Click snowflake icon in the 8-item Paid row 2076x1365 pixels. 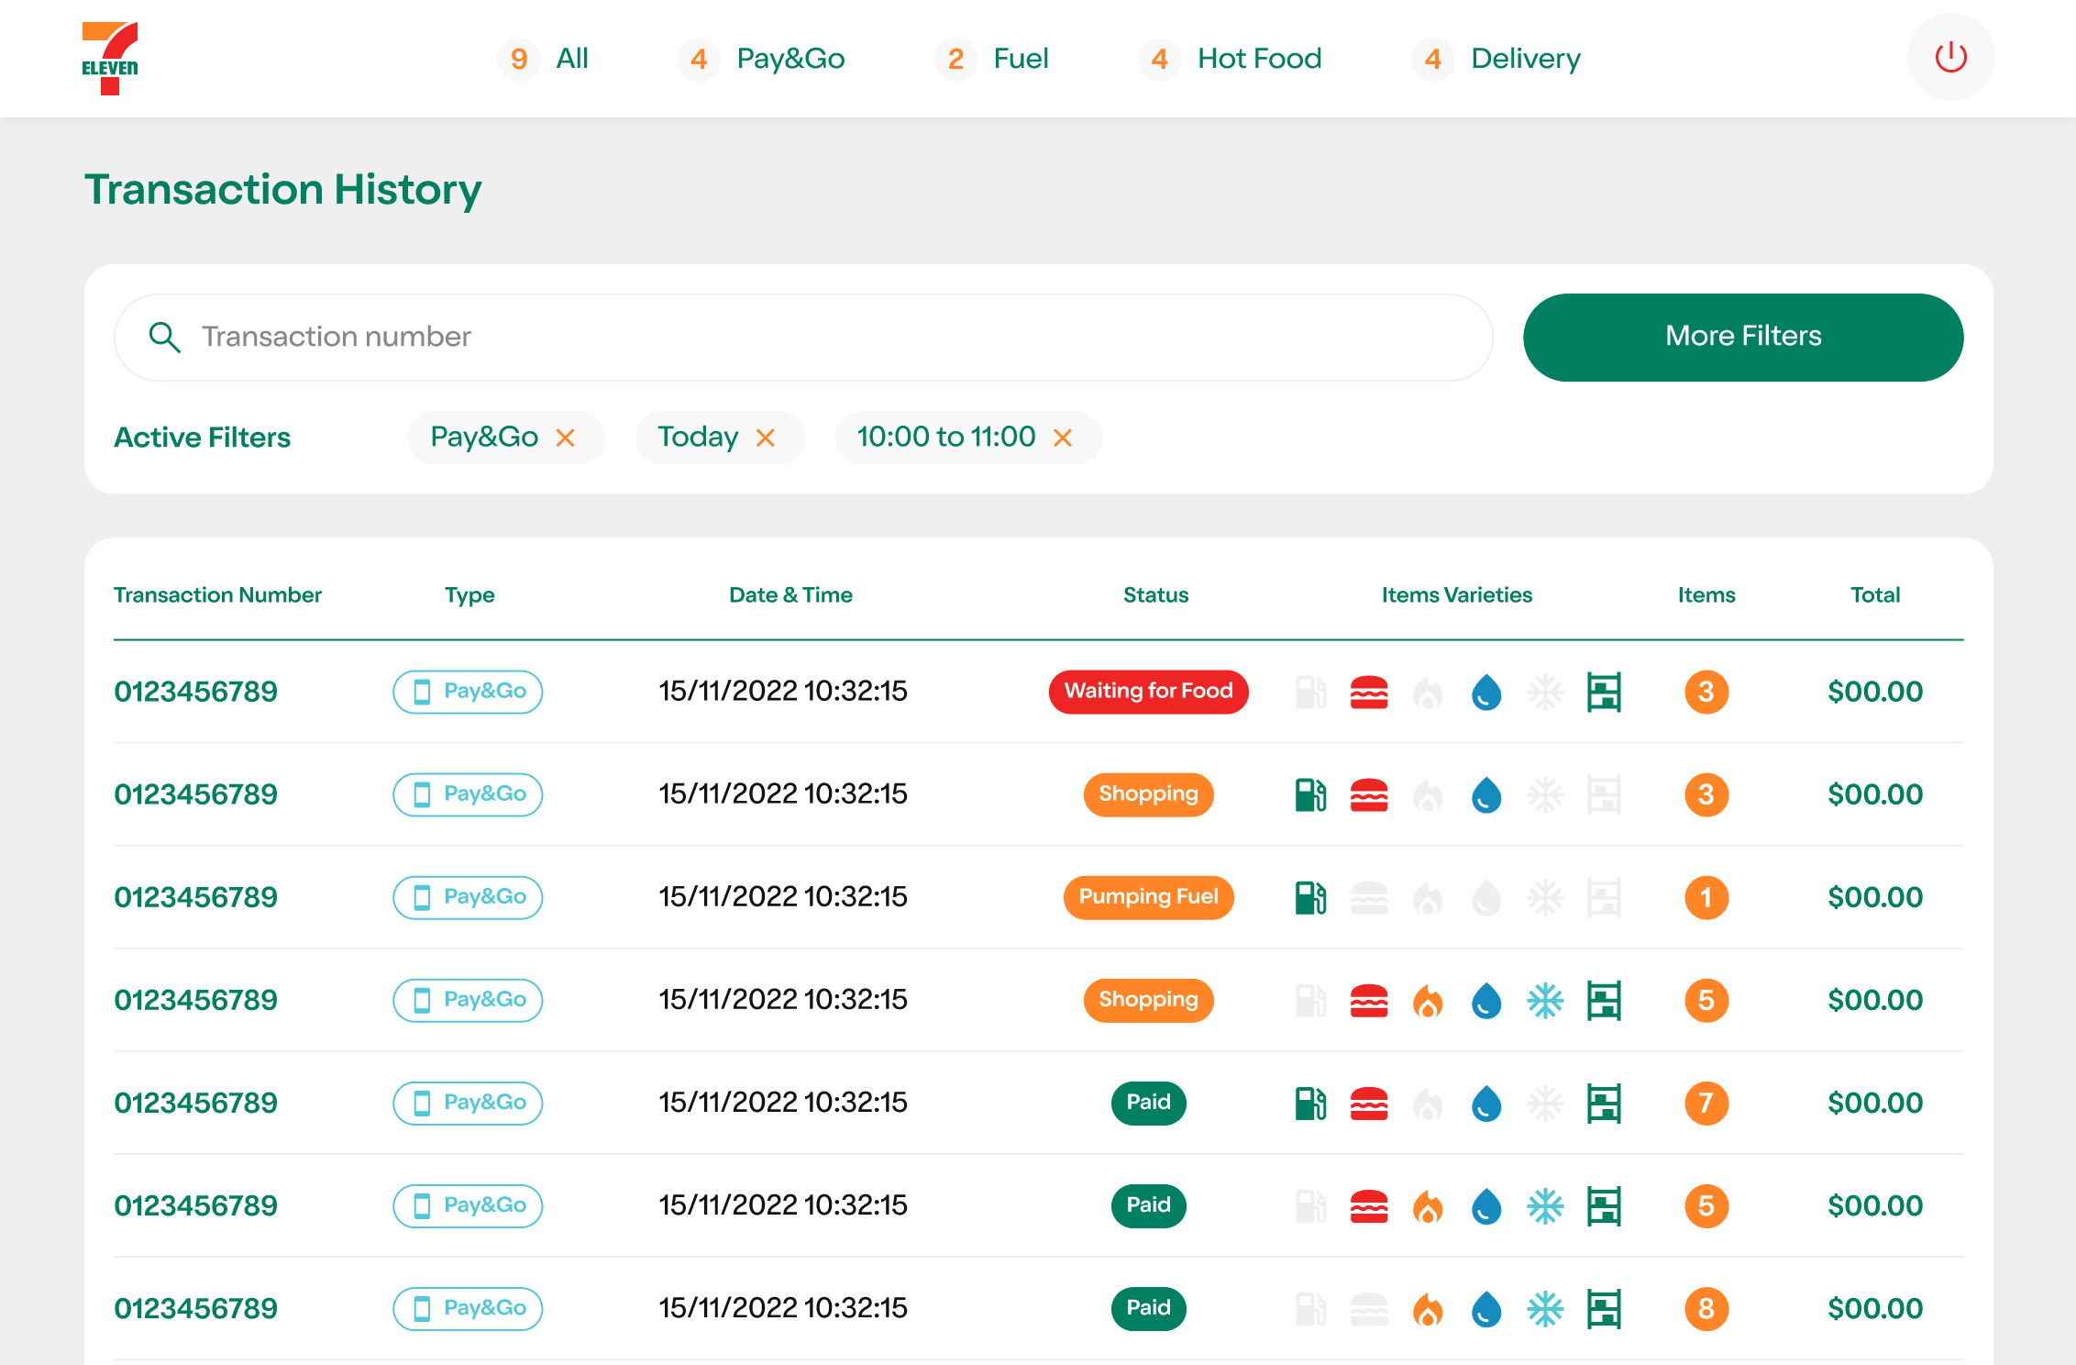coord(1545,1308)
